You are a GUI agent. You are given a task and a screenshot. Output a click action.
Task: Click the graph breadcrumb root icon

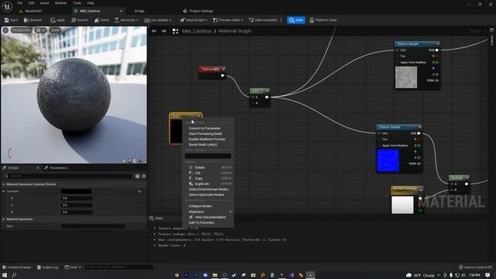[175, 31]
